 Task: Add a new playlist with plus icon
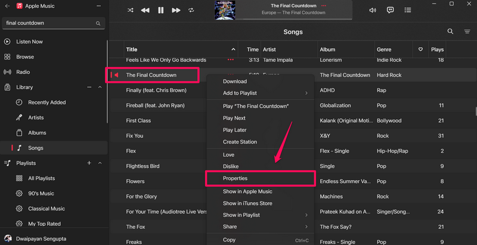point(89,163)
